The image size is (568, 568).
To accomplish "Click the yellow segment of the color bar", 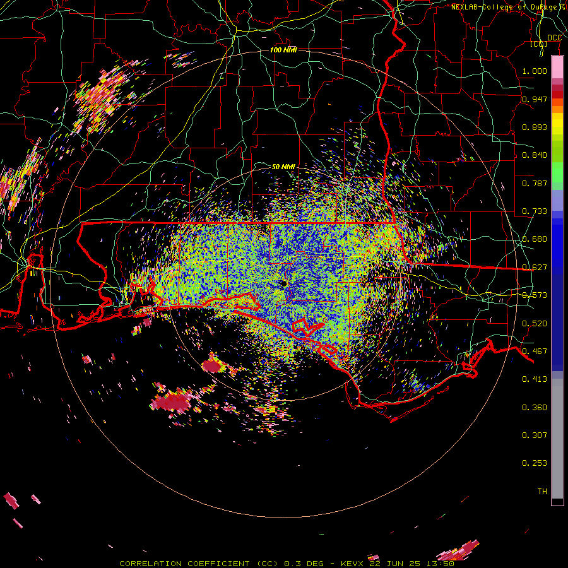I will [557, 124].
